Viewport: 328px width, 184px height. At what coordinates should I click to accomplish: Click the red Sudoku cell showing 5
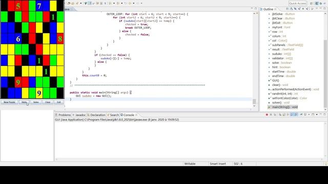pyautogui.click(x=18, y=6)
